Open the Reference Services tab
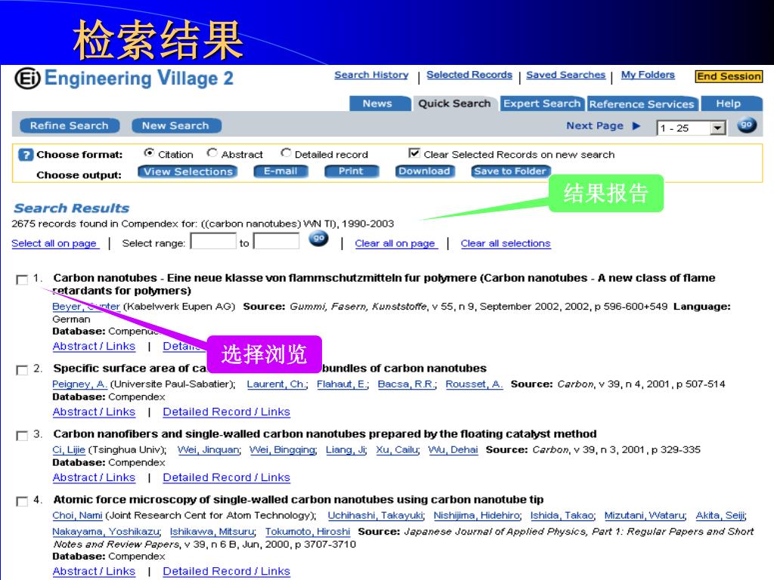The width and height of the screenshot is (774, 580). click(x=642, y=104)
